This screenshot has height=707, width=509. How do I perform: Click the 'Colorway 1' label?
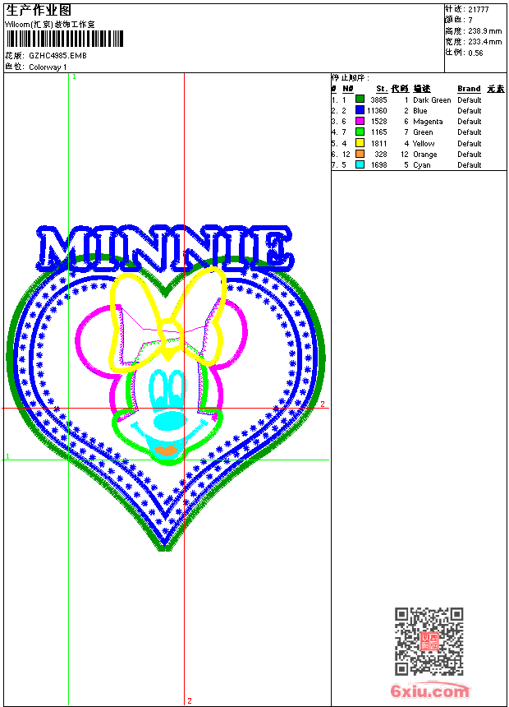coord(48,67)
